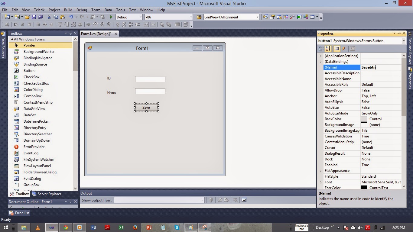Open the button1 object selector dropdown
413x232 pixels.
[404, 41]
